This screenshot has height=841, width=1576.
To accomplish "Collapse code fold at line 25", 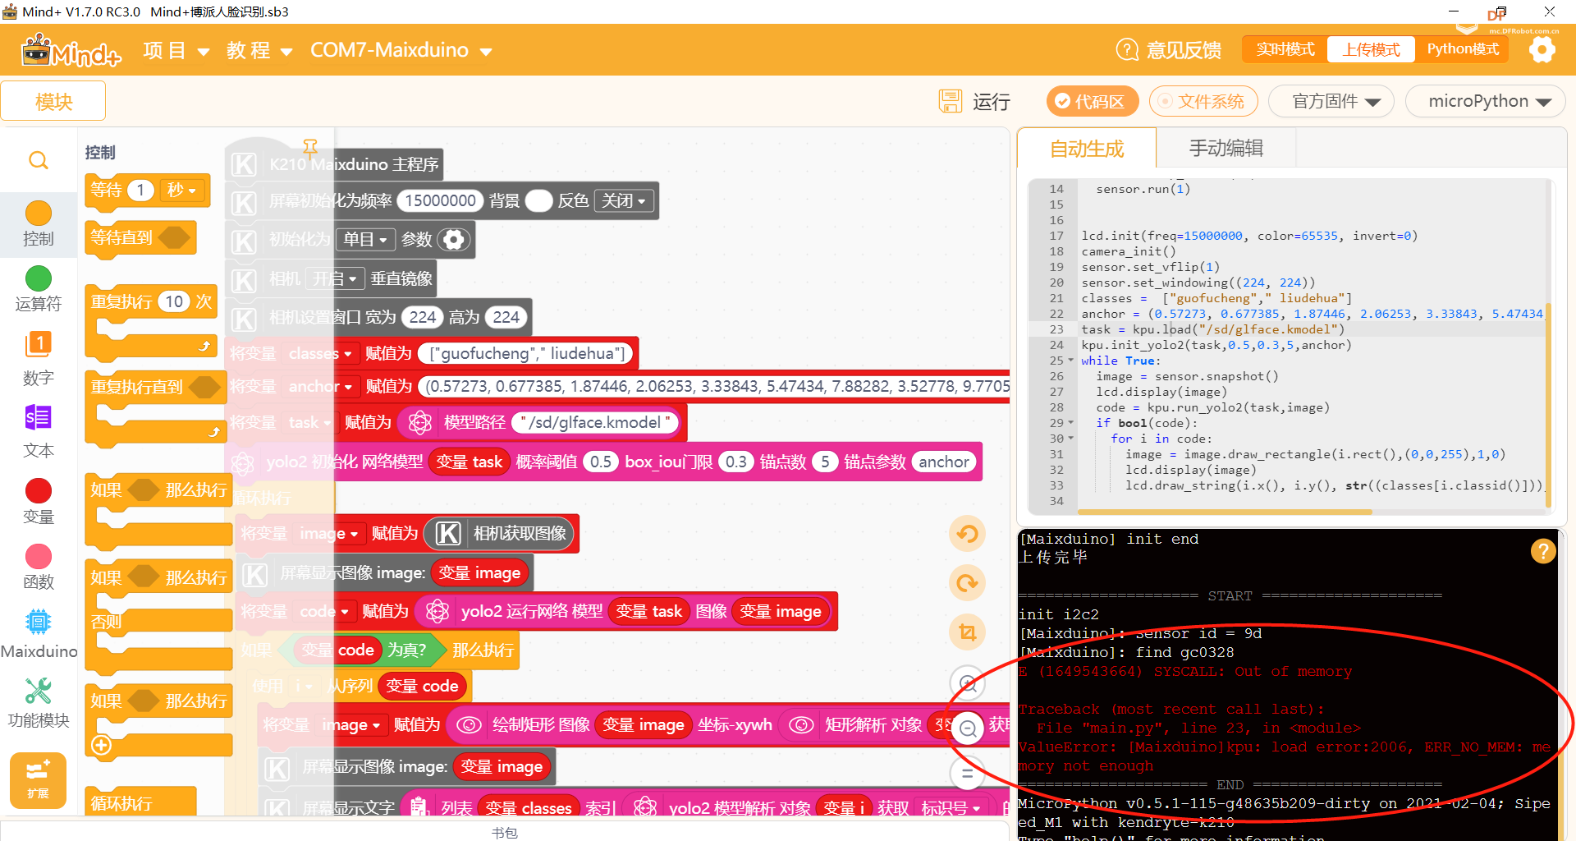I will [x=1070, y=361].
